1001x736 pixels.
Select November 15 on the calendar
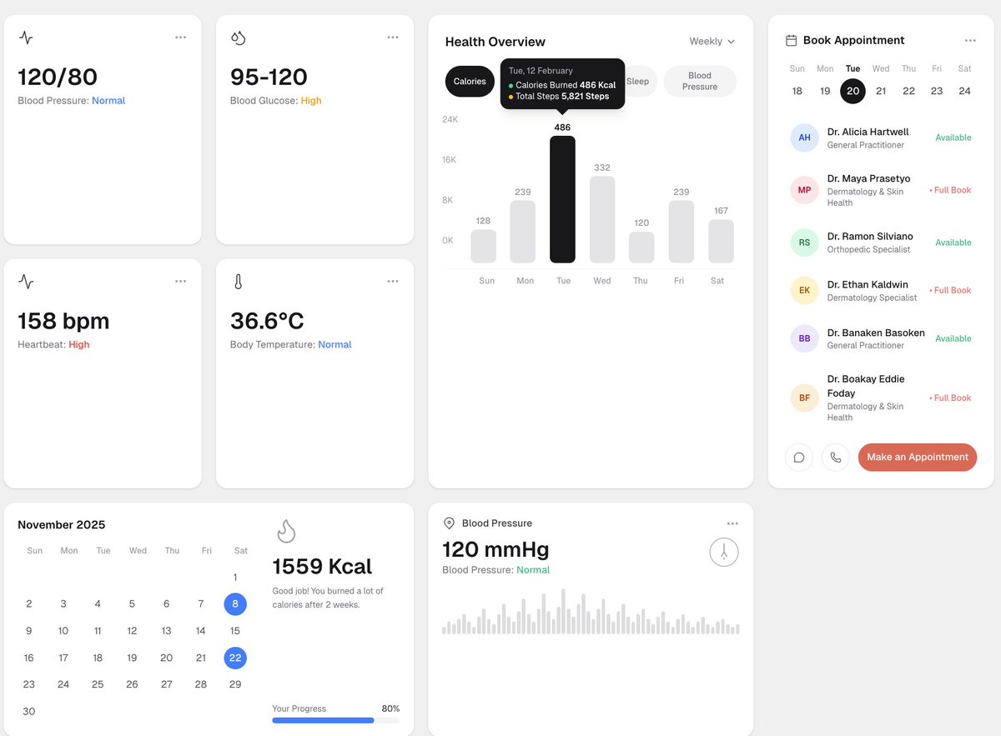(235, 631)
